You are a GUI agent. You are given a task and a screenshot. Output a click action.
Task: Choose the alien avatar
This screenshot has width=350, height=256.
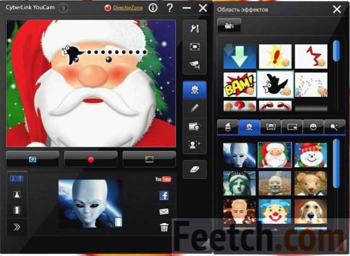point(240,155)
